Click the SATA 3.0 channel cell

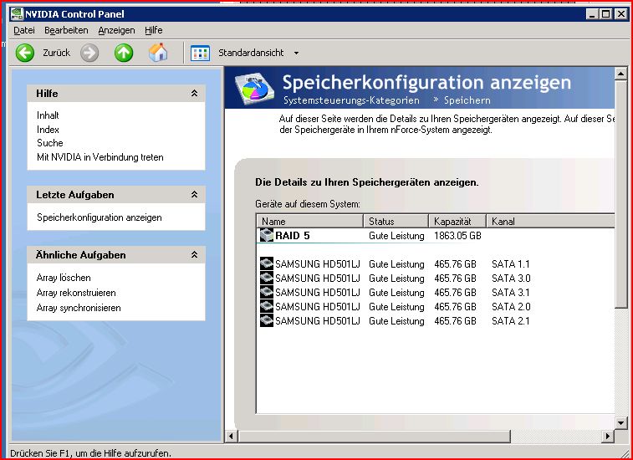[x=511, y=279]
